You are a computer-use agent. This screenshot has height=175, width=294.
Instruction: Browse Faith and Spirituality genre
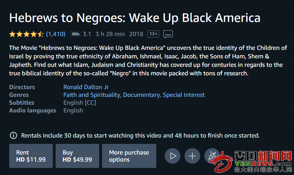[x=92, y=95]
